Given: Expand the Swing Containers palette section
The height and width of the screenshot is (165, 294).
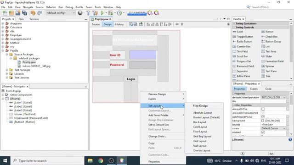Looking at the screenshot, I should (234, 23).
